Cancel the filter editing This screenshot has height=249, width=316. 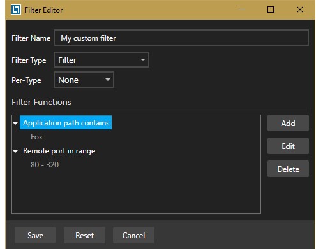click(x=133, y=235)
